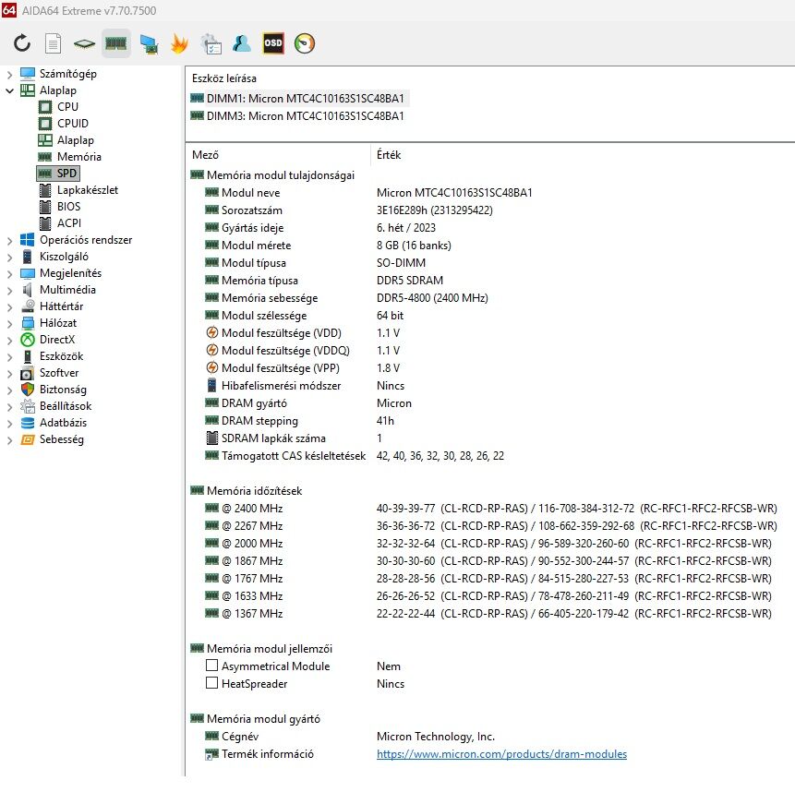
Task: Expand the Hálózat node
Action: pos(9,324)
